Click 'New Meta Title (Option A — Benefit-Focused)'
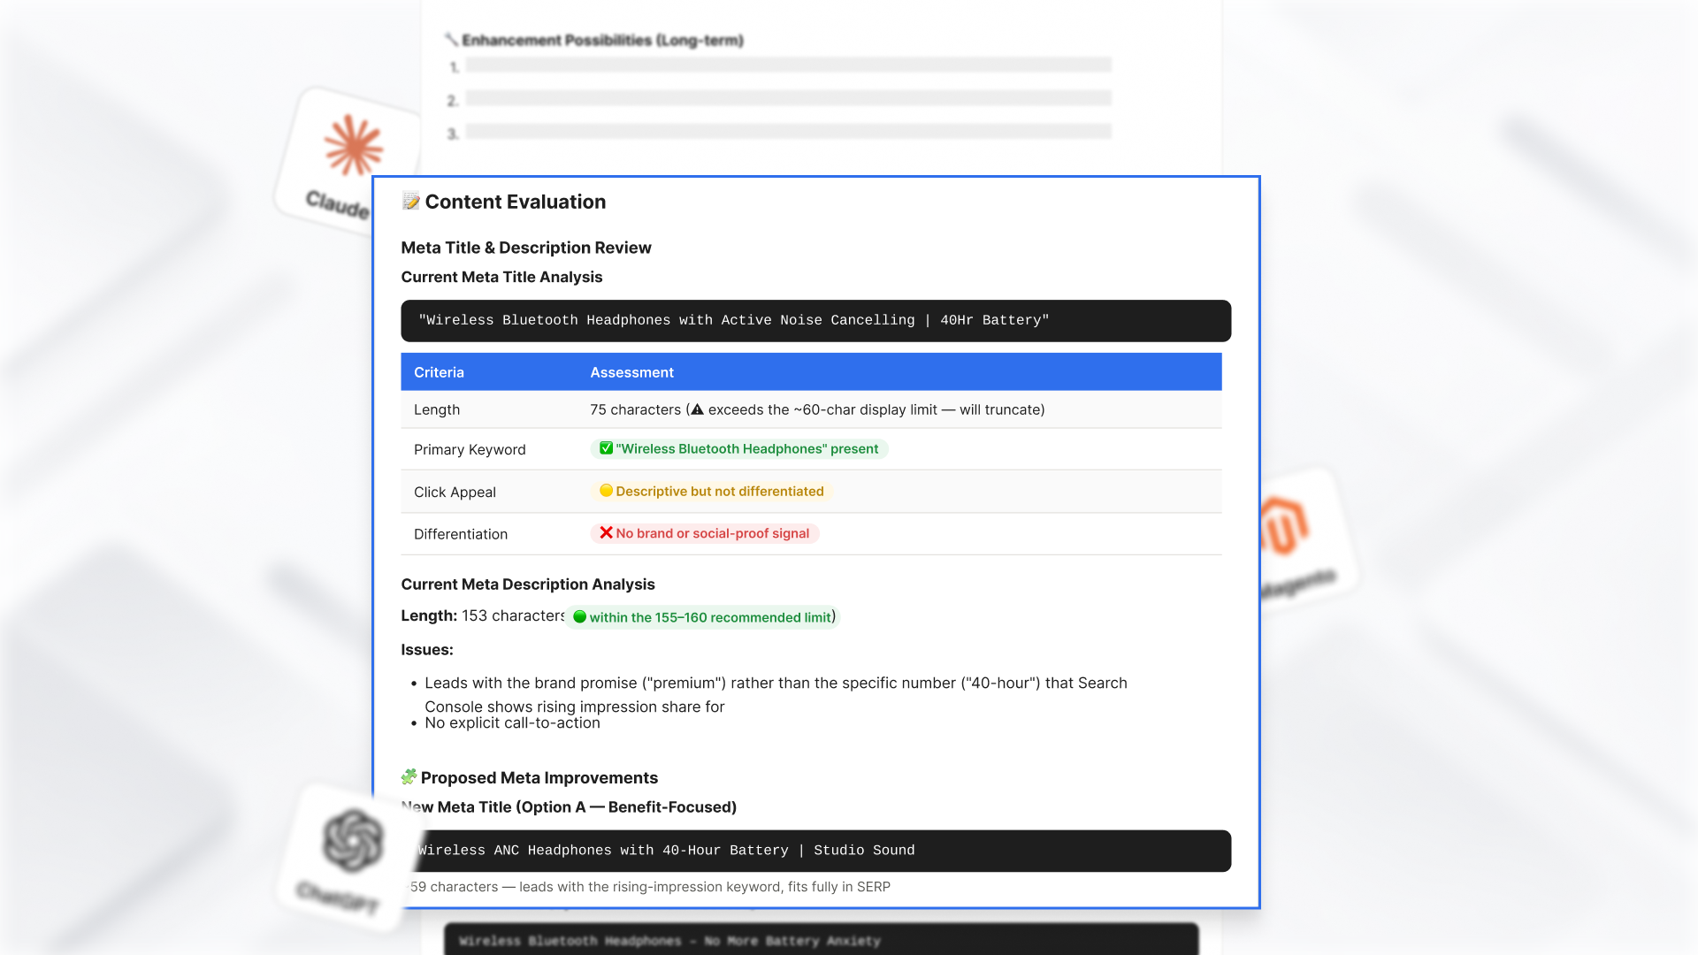Image resolution: width=1698 pixels, height=955 pixels. click(x=569, y=806)
